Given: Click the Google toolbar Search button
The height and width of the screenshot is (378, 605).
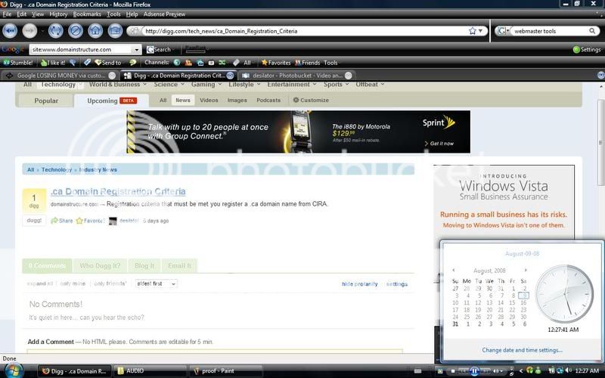Looking at the screenshot, I should [x=159, y=49].
